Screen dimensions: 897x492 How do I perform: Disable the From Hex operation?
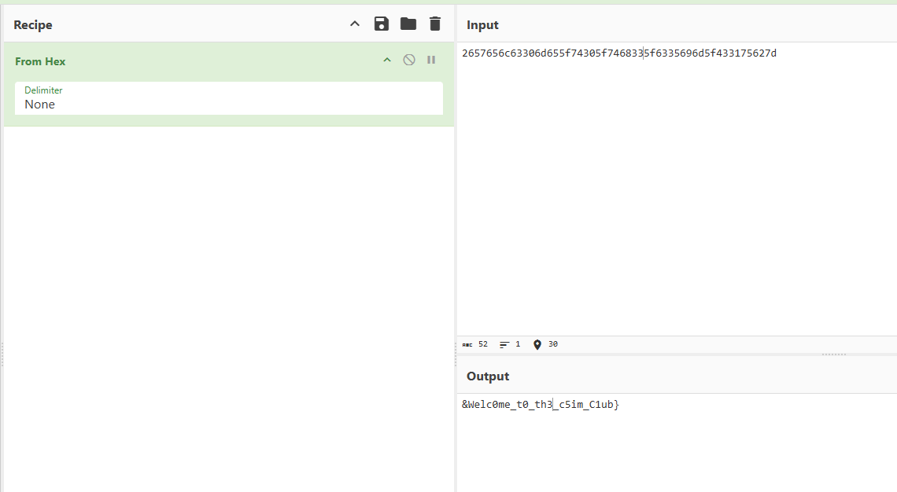[409, 61]
